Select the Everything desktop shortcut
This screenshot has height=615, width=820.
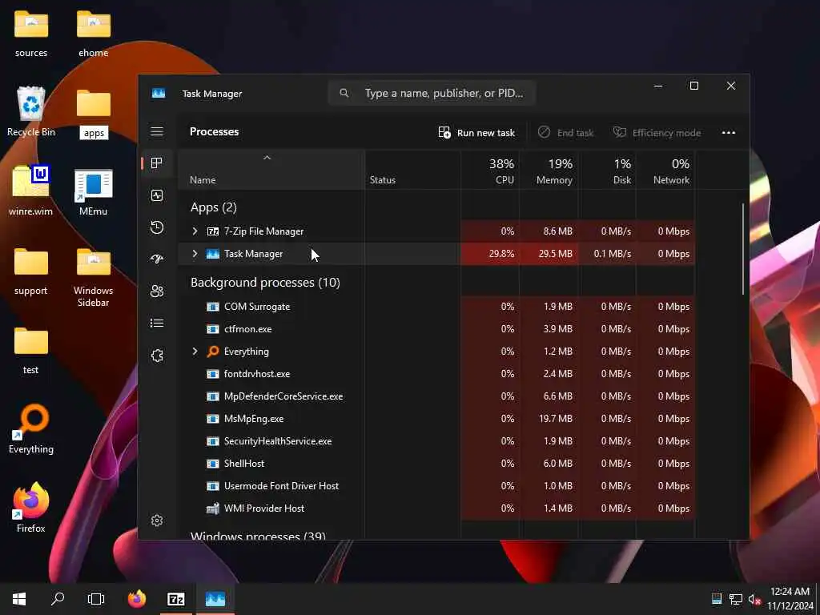point(31,429)
